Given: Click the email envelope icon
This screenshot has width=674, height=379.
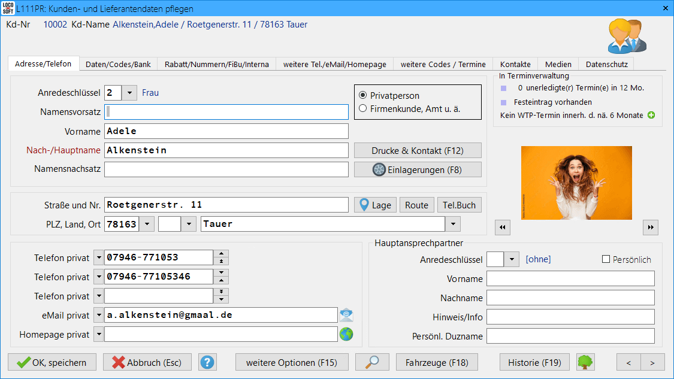Looking at the screenshot, I should (x=346, y=315).
